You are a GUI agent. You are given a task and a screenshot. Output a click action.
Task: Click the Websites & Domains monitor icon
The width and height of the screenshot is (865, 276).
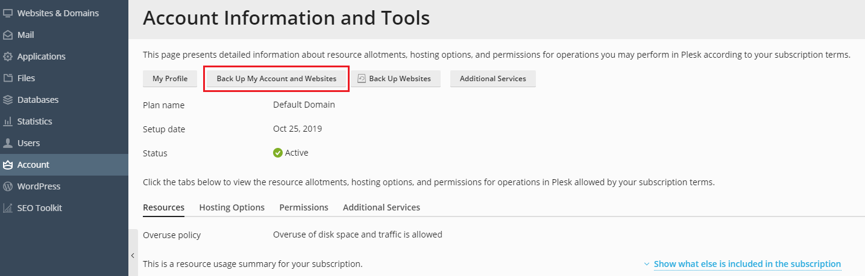(8, 13)
